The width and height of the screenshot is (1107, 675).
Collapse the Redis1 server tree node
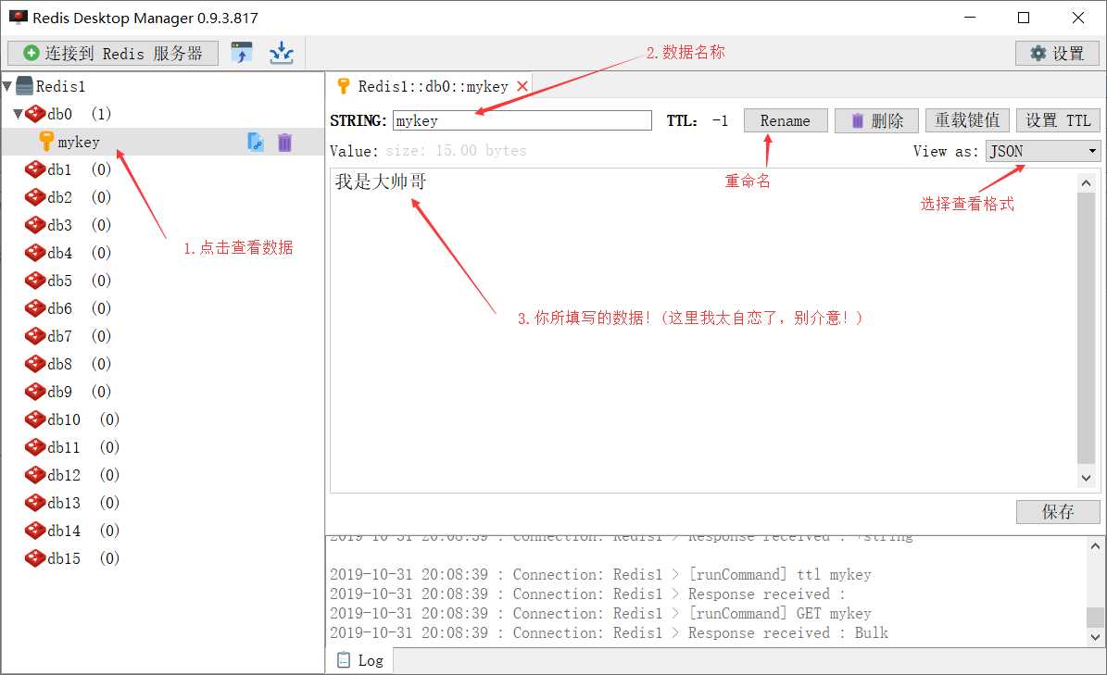pyautogui.click(x=7, y=86)
